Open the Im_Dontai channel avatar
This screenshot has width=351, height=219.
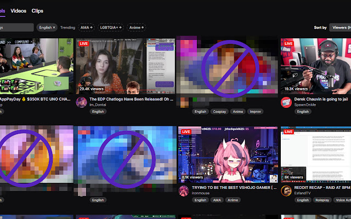(81, 102)
